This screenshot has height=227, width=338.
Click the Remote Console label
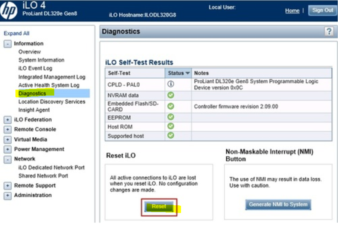point(35,130)
